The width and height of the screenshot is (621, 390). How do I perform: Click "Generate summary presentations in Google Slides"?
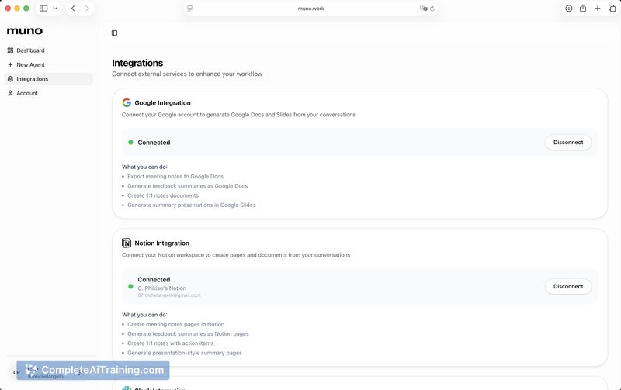(192, 205)
